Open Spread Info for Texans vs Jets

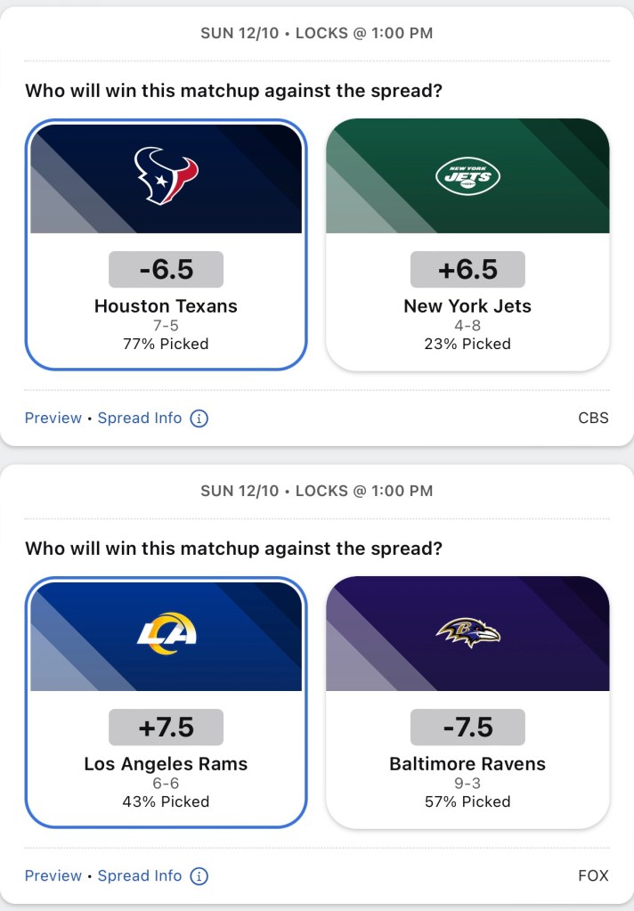[x=140, y=419]
